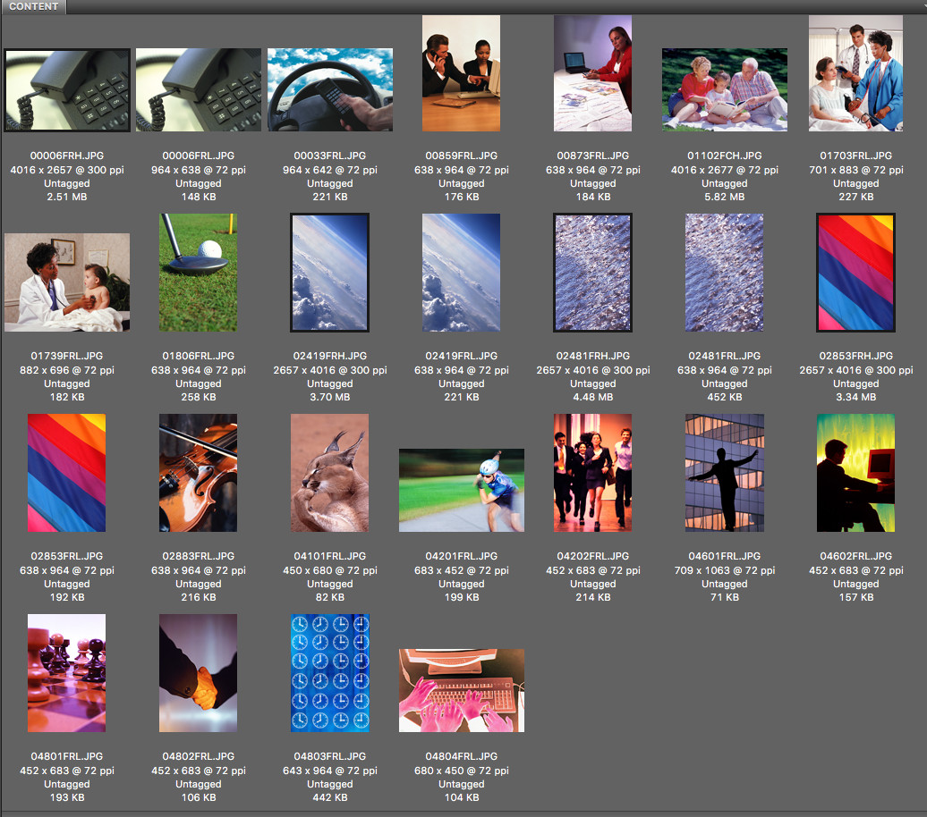Open the 00033FRL.JPG steering wheel thumbnail
The image size is (927, 817).
click(330, 89)
